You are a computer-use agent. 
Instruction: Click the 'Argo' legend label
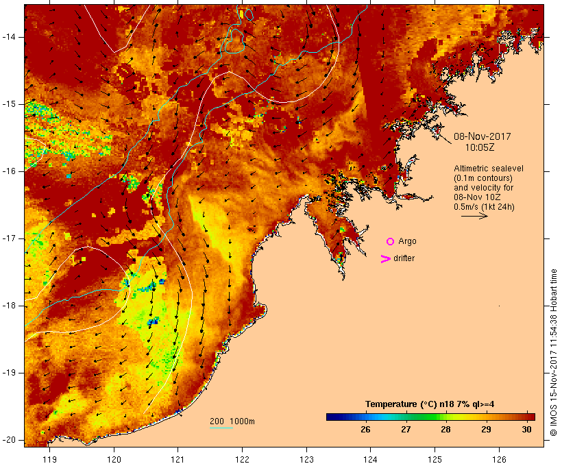tap(408, 241)
